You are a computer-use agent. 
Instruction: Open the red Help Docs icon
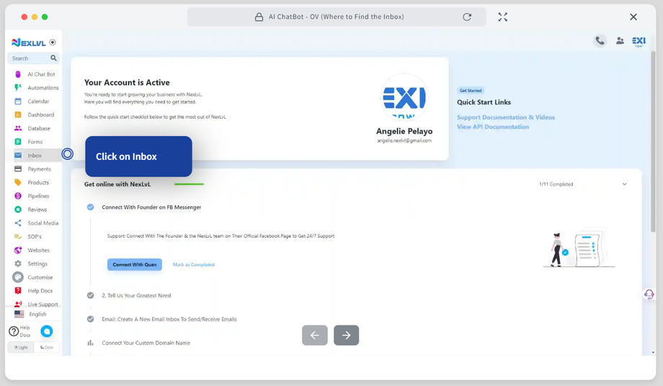coord(18,290)
